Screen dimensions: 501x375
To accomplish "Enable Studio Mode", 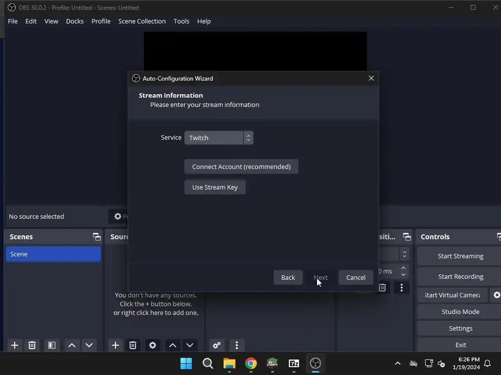I will coord(460,312).
